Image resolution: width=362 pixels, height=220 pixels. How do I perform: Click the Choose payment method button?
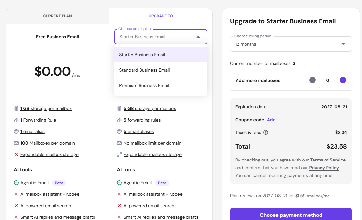pyautogui.click(x=291, y=214)
